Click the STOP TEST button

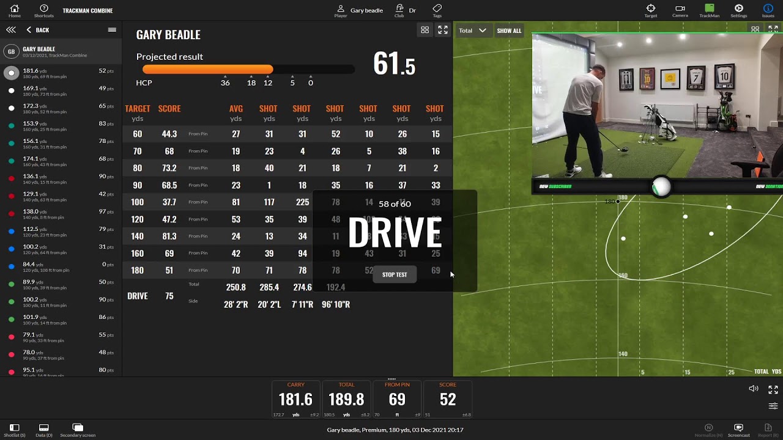395,275
